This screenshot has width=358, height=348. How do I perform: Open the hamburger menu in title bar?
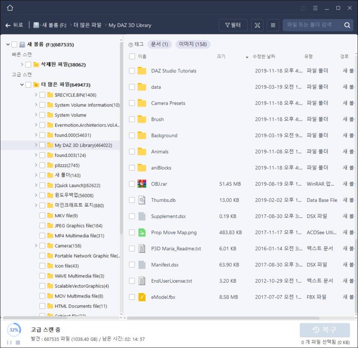click(315, 8)
